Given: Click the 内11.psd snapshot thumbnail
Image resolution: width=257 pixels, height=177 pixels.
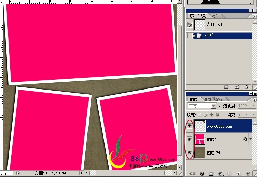Looking at the screenshot, I should [x=199, y=25].
